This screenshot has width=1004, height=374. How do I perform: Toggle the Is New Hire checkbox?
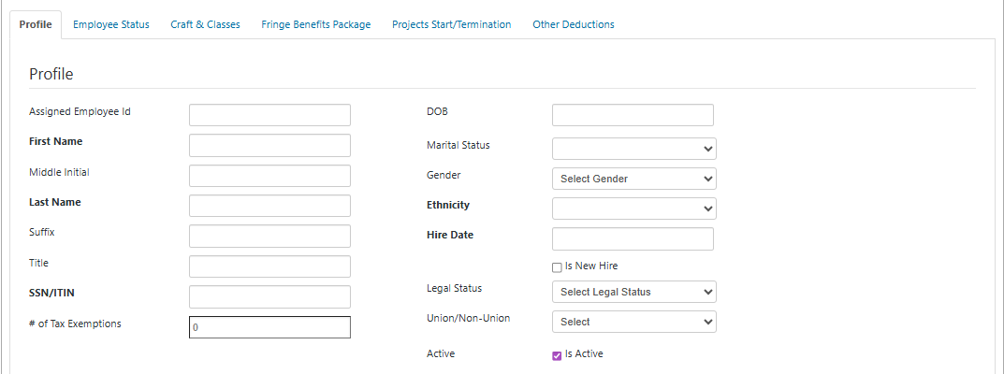pos(557,266)
